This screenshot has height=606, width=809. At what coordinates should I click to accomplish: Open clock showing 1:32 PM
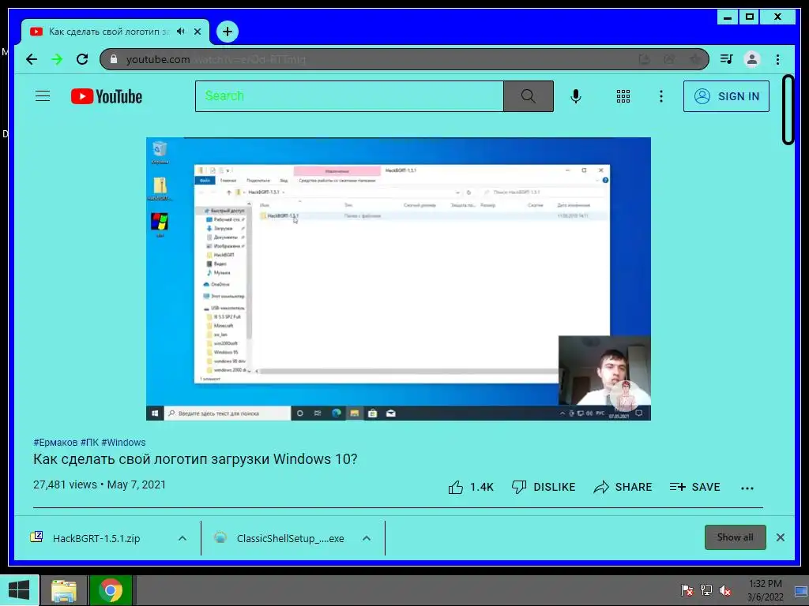765,590
